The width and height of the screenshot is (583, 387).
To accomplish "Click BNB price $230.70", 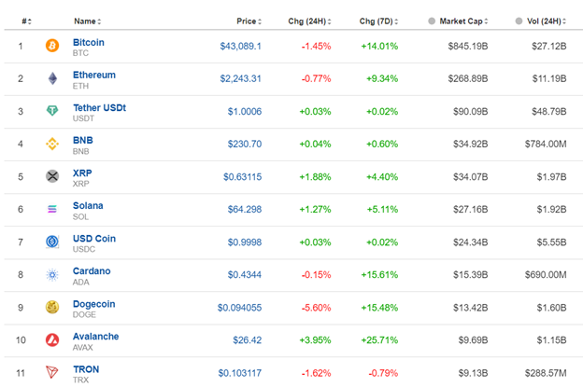I will coord(245,144).
